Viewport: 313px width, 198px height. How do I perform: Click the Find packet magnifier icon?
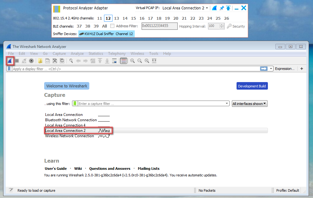[71, 61]
